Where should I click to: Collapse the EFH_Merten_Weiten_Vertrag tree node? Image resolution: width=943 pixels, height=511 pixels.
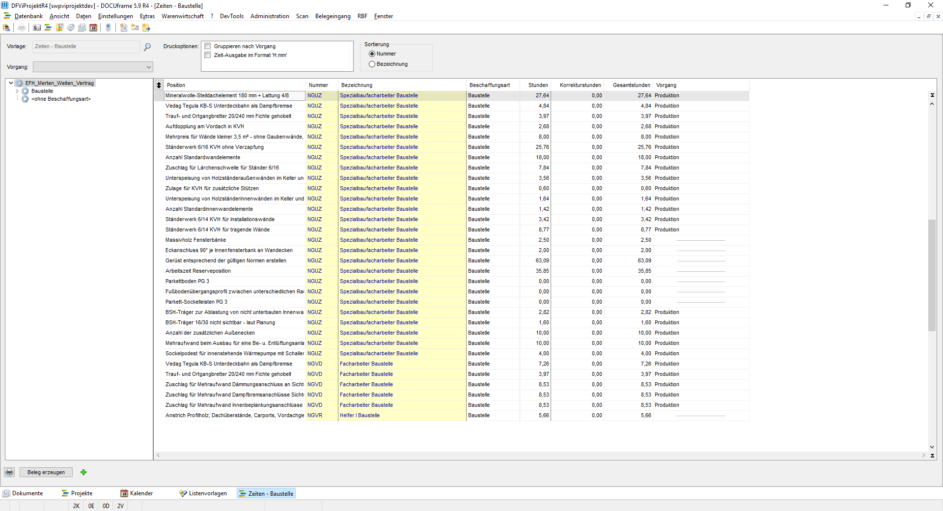point(11,83)
